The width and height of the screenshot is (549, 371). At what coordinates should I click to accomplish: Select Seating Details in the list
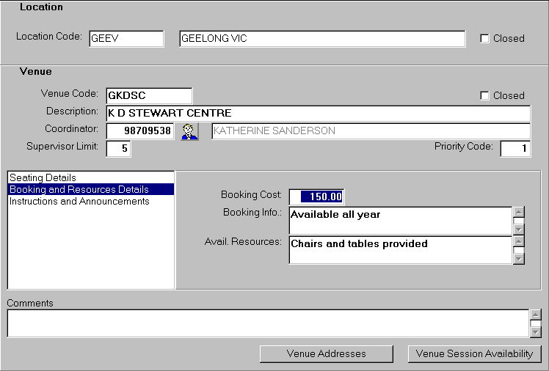coord(43,177)
